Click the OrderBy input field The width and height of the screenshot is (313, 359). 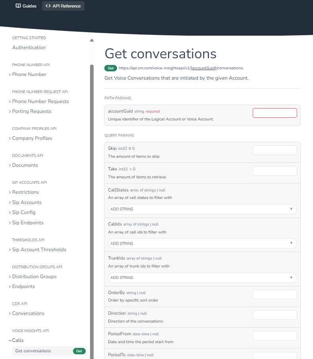[275, 294]
